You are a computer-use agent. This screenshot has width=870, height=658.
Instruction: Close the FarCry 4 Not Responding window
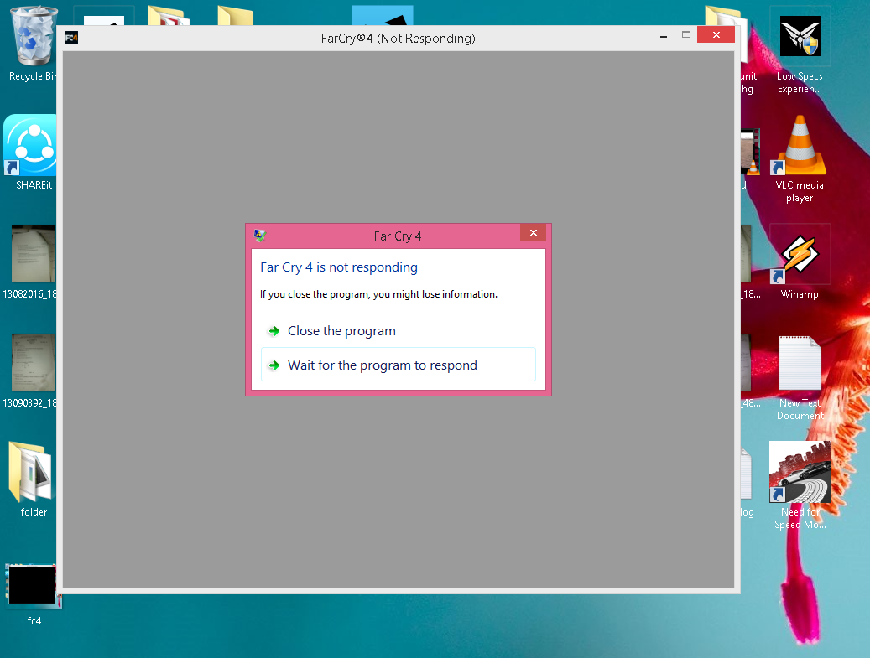click(716, 35)
